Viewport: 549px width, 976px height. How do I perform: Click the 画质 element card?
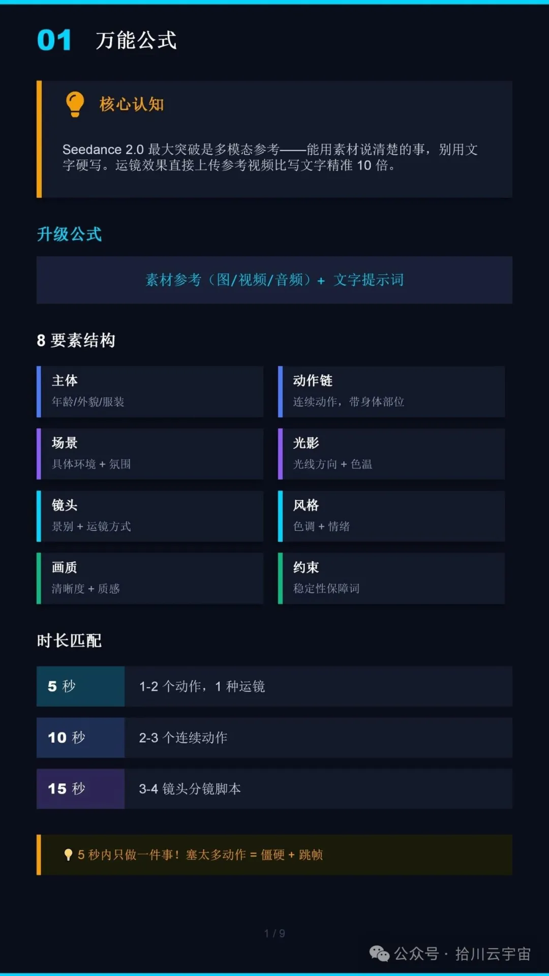pos(150,578)
